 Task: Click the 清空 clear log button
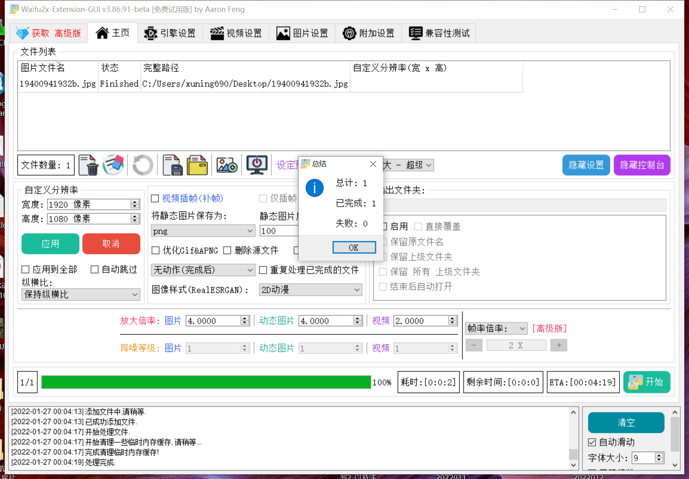(x=626, y=423)
